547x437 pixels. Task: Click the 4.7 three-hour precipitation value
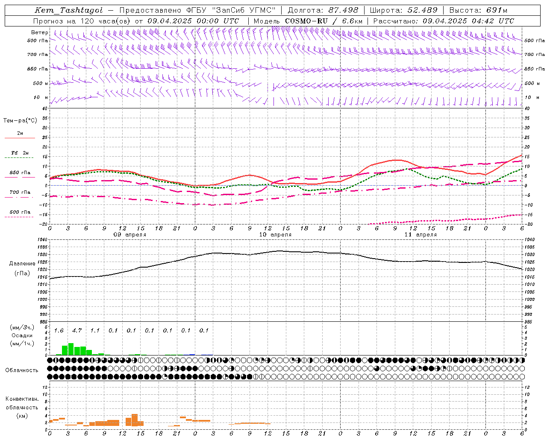point(77,330)
